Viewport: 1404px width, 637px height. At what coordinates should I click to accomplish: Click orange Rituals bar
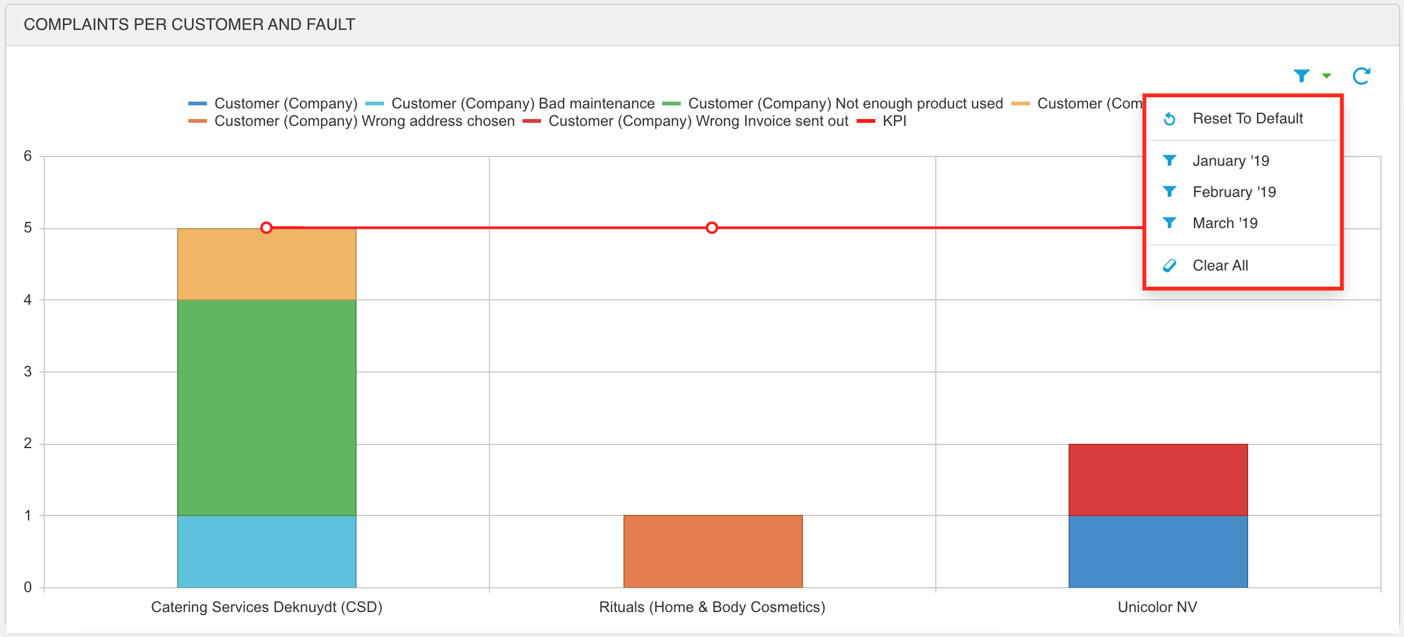point(713,552)
